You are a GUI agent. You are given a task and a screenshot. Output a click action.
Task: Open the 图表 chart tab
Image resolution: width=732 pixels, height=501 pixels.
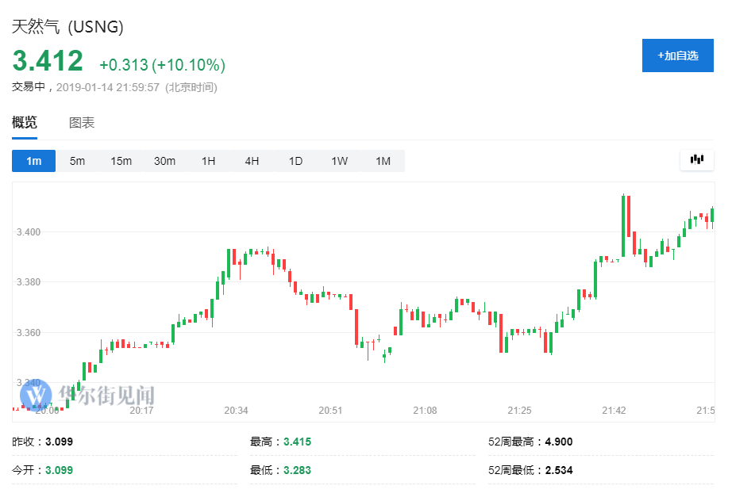point(82,123)
